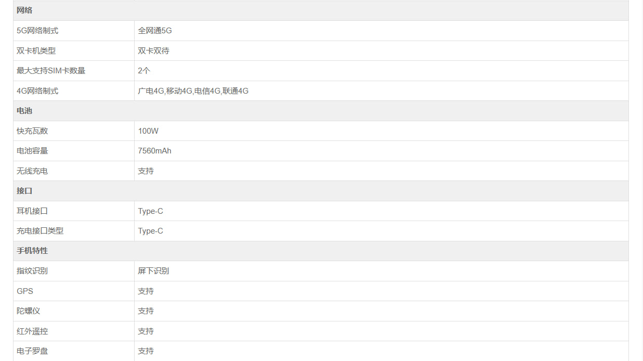Select the 最大支持SIM卡数量 label
Viewport: 643px width, 361px height.
pos(51,71)
